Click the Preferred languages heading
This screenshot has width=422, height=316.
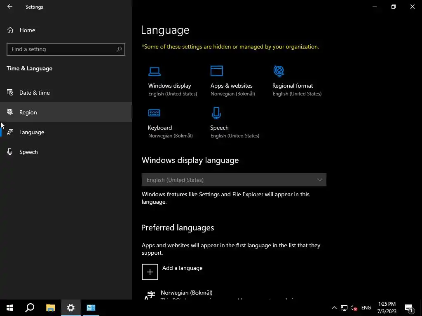[x=178, y=228]
